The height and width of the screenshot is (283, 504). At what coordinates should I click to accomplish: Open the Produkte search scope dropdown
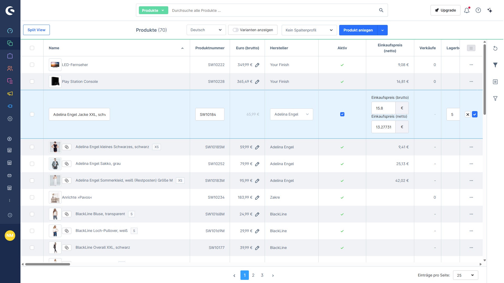(x=153, y=10)
